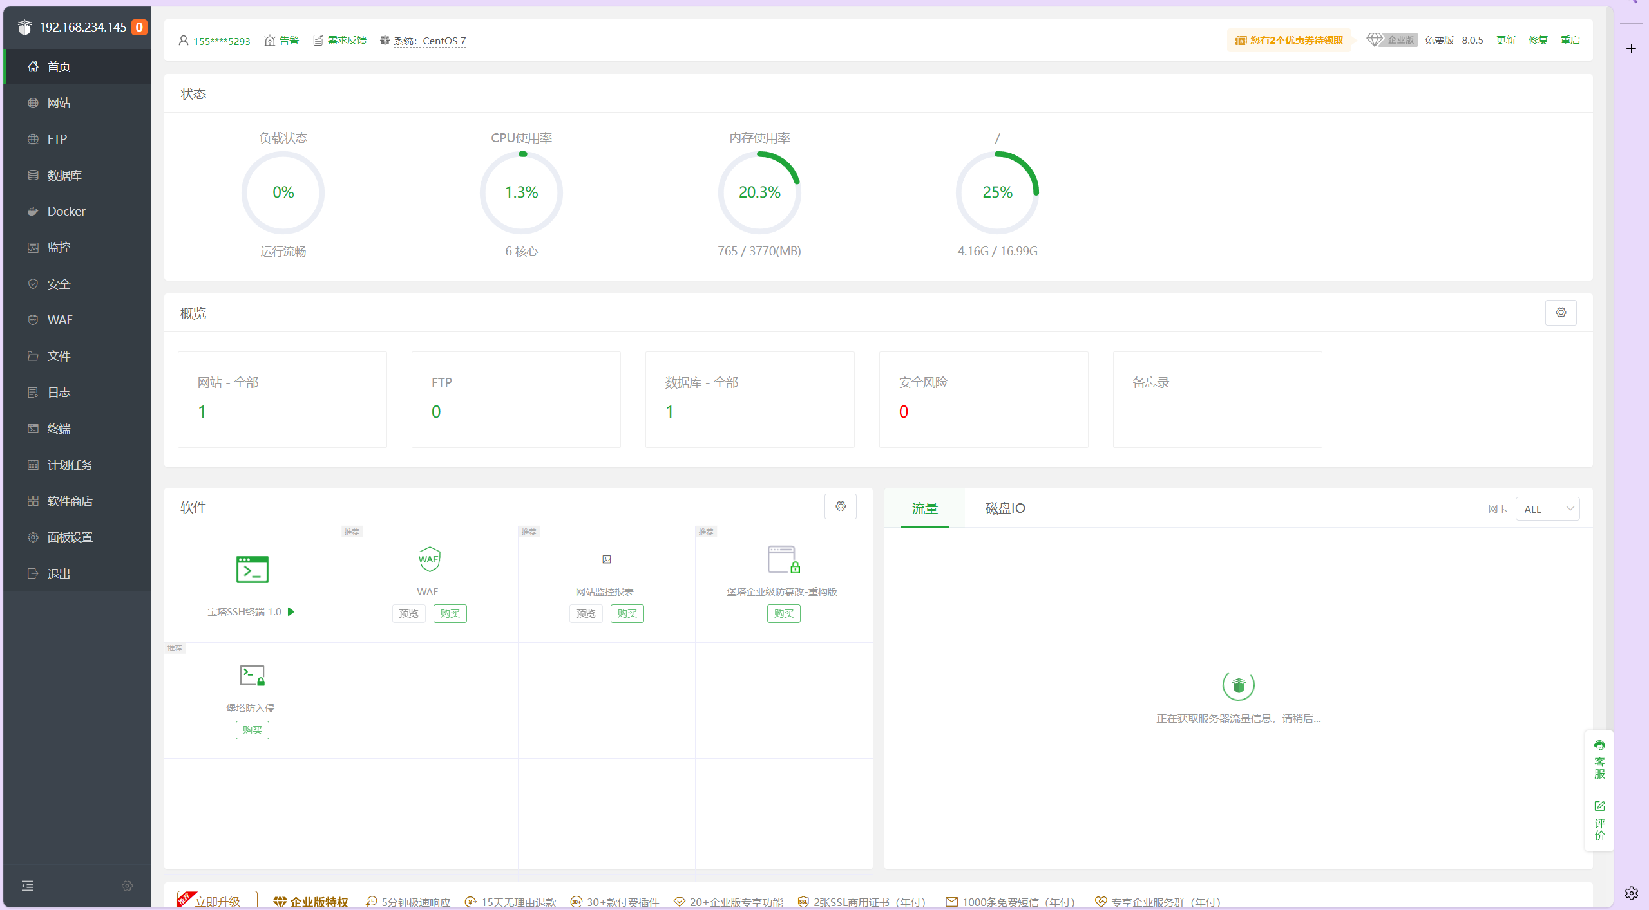Click the 立即升级 upgrade button
This screenshot has width=1649, height=910.
pyautogui.click(x=217, y=901)
